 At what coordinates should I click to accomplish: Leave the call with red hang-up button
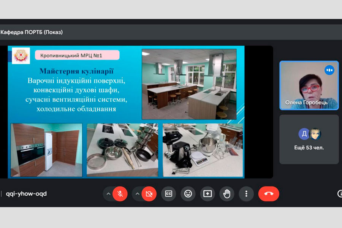point(269,194)
